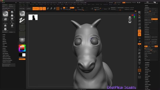Open the material sphere selector
Viewport: 160px width, 90px height.
pyautogui.click(x=22, y=41)
